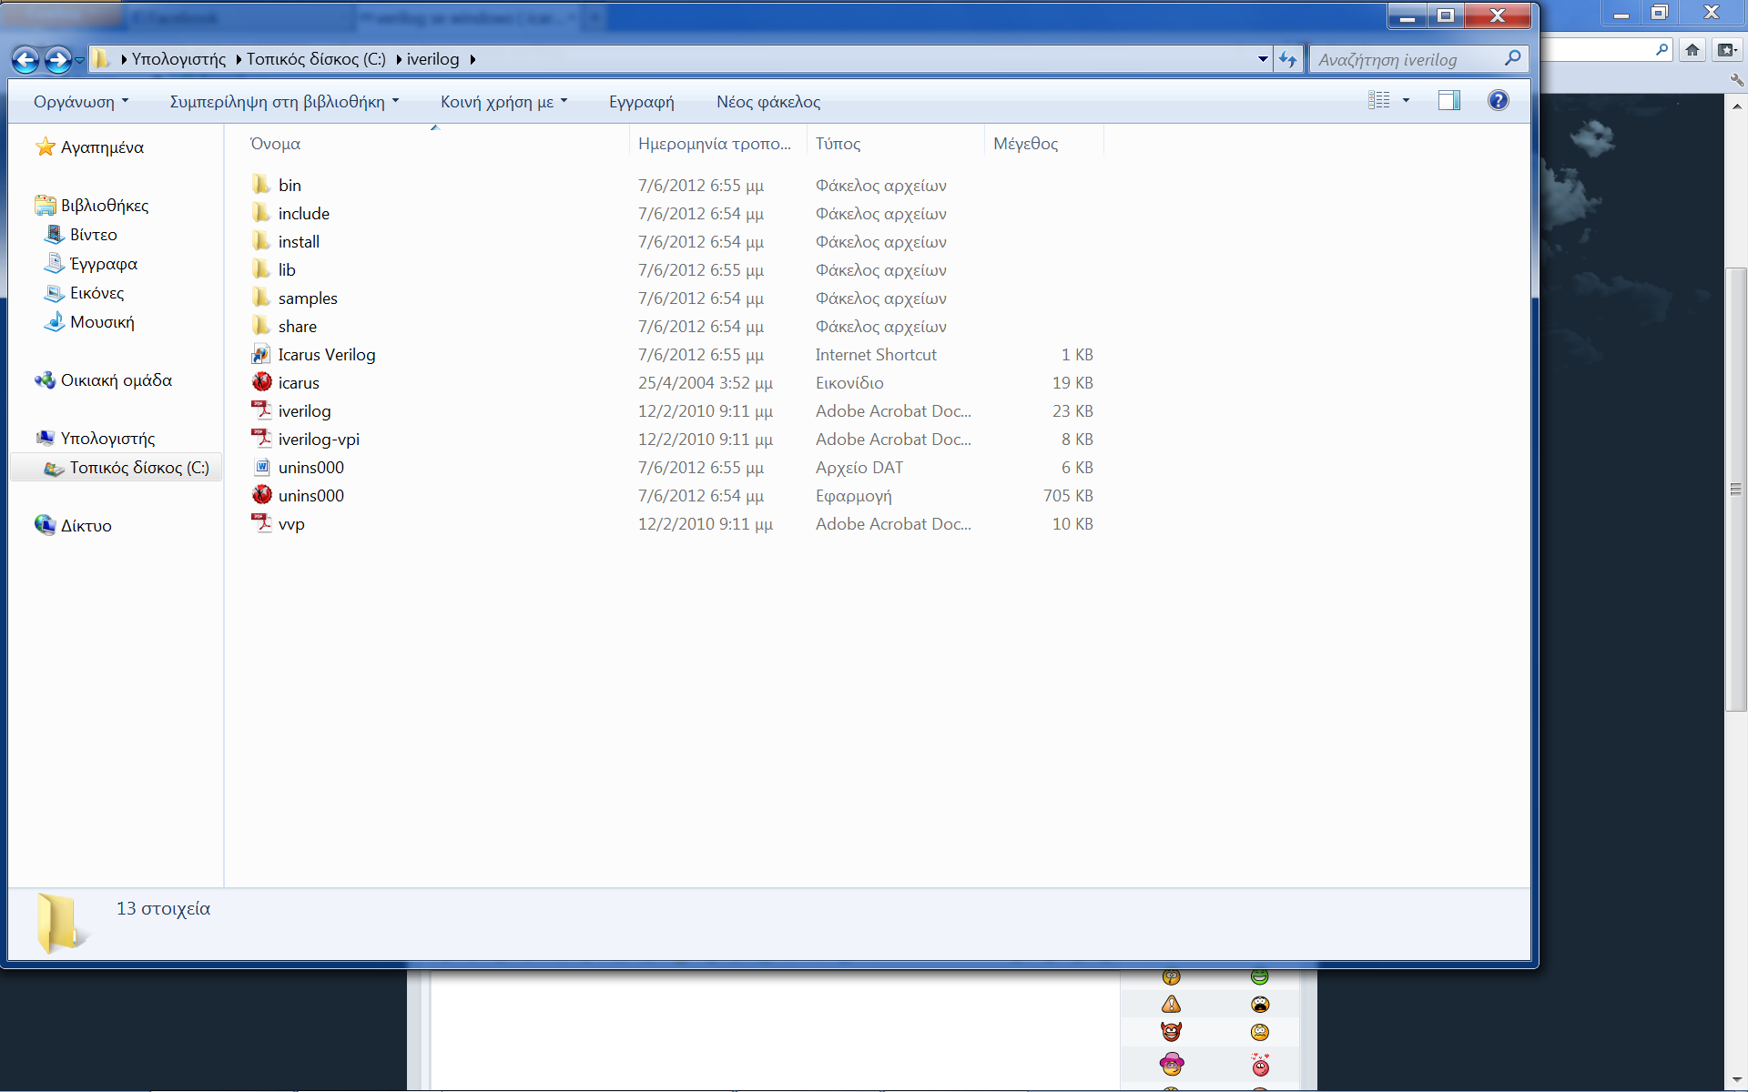Click the Εγγραφή button
Screen dimensions: 1748x1092
642,102
